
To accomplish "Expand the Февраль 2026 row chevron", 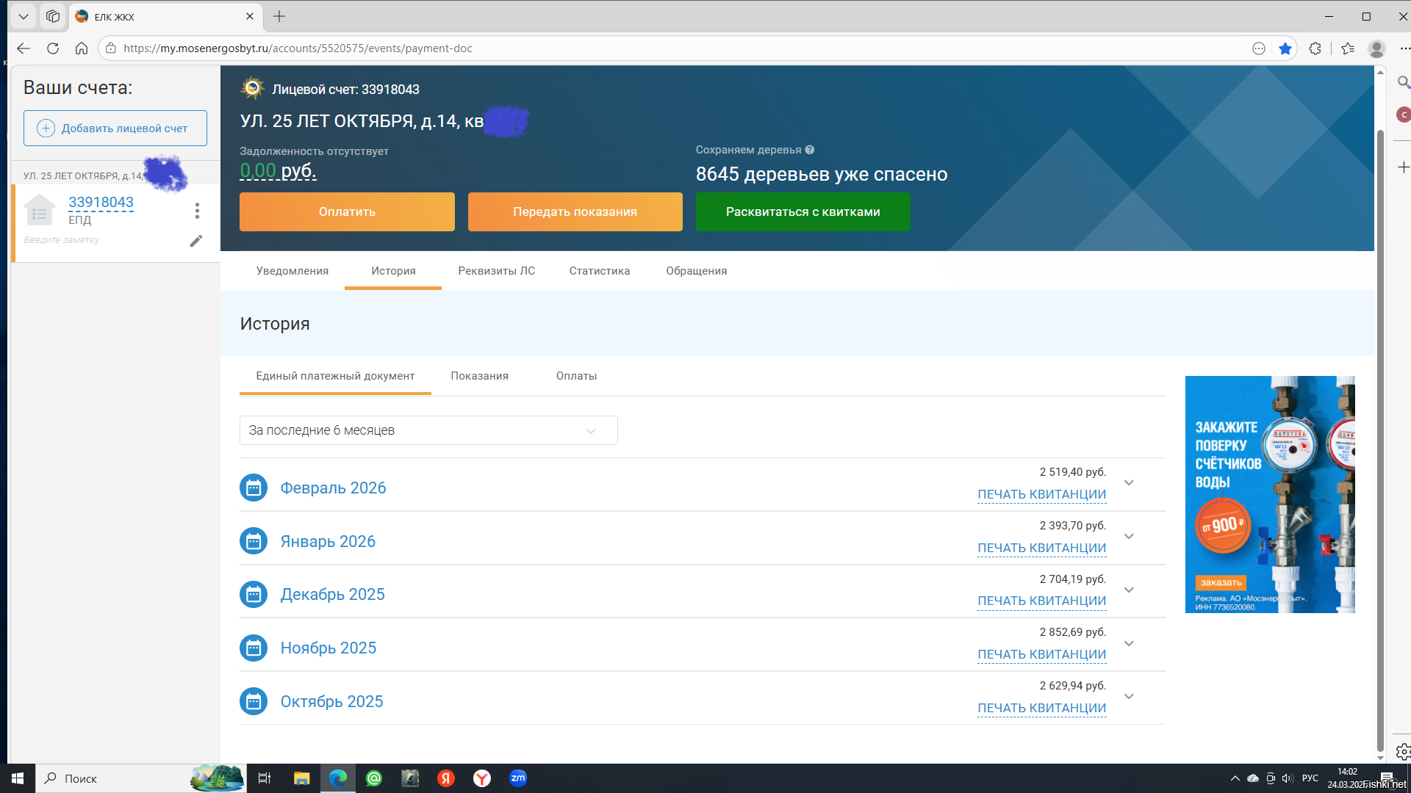I will [1129, 483].
